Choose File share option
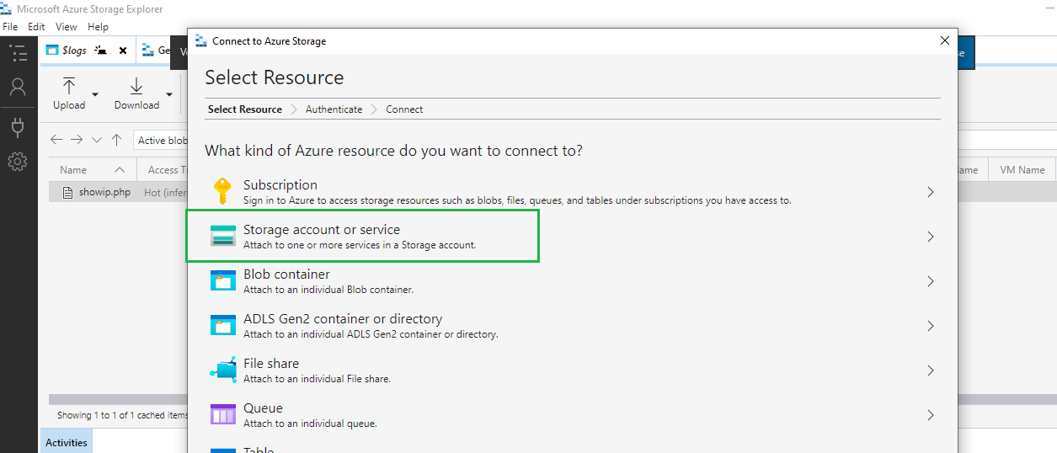Screen dimensions: 1057x453 coord(572,370)
